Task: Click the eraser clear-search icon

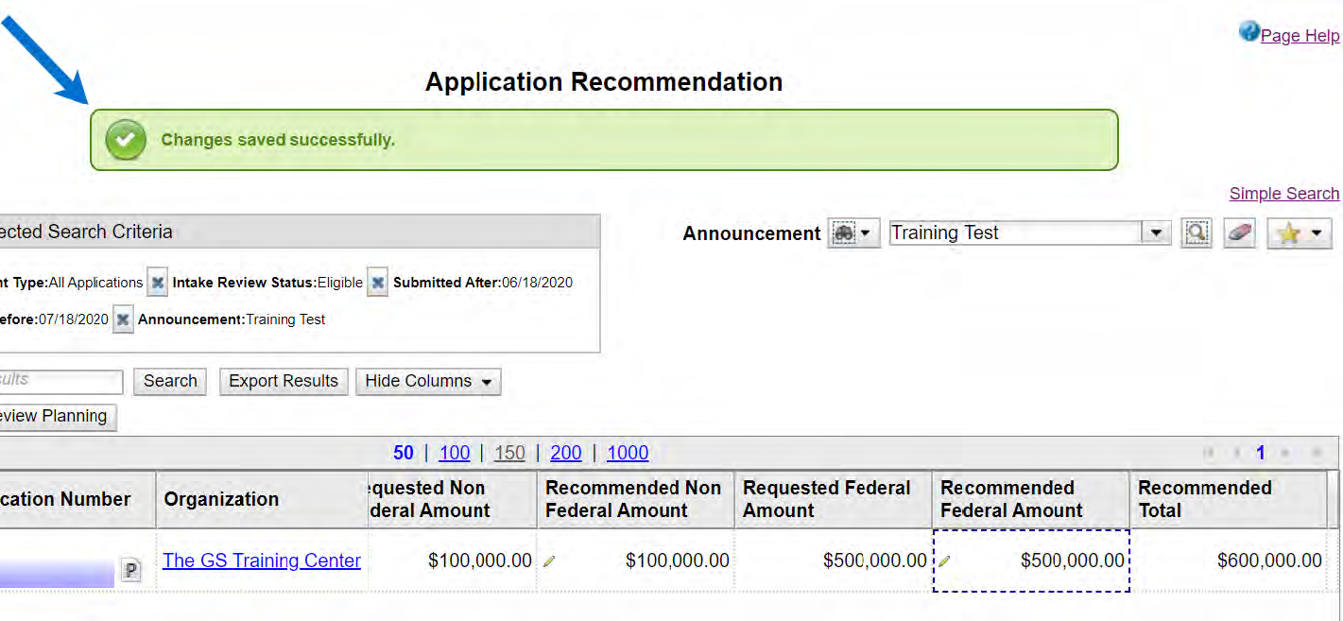Action: coord(1238,233)
